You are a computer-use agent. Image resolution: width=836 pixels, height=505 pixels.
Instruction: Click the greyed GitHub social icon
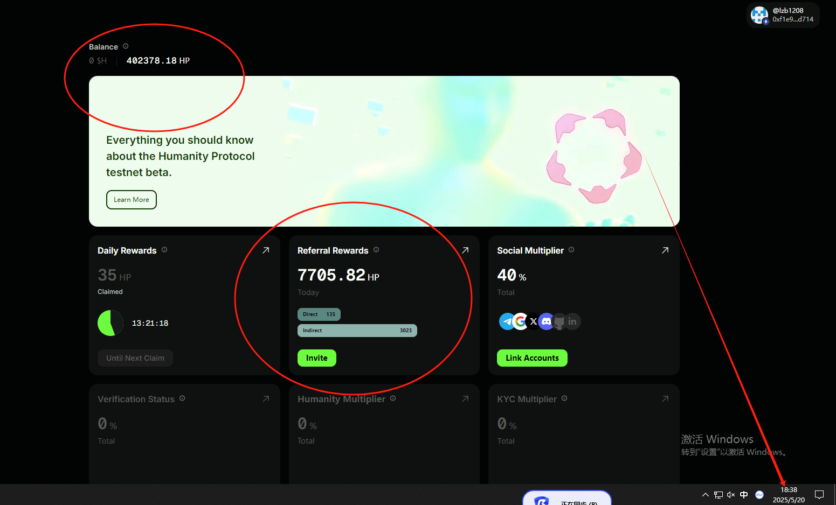(559, 321)
